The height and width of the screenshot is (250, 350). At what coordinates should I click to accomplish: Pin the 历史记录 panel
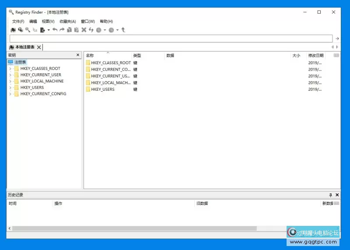click(x=331, y=195)
